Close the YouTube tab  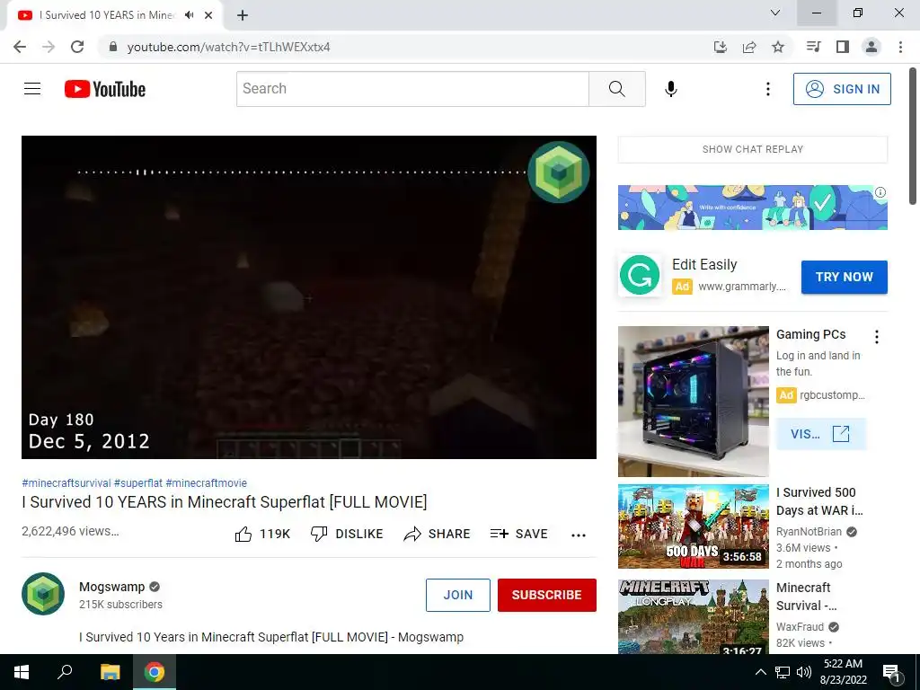208,15
